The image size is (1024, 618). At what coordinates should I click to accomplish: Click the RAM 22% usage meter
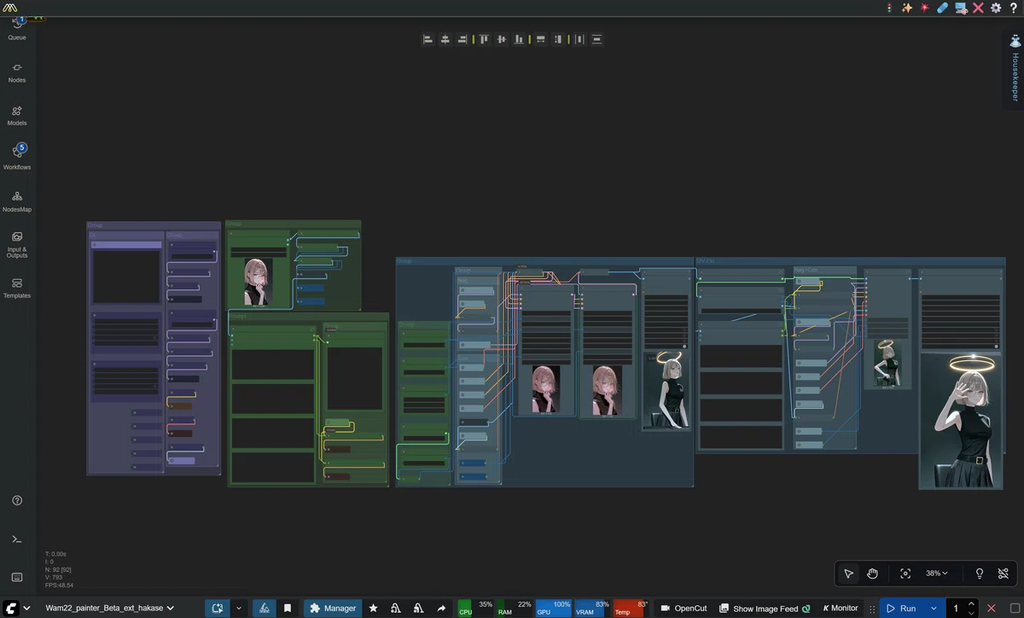coord(515,608)
